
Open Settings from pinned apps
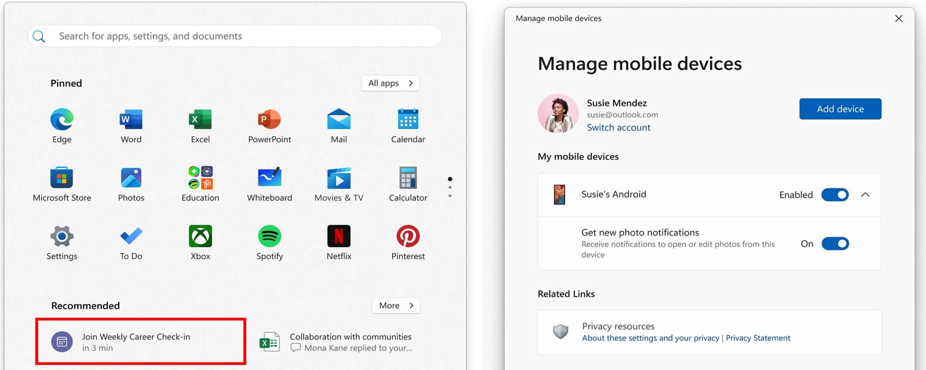[62, 243]
